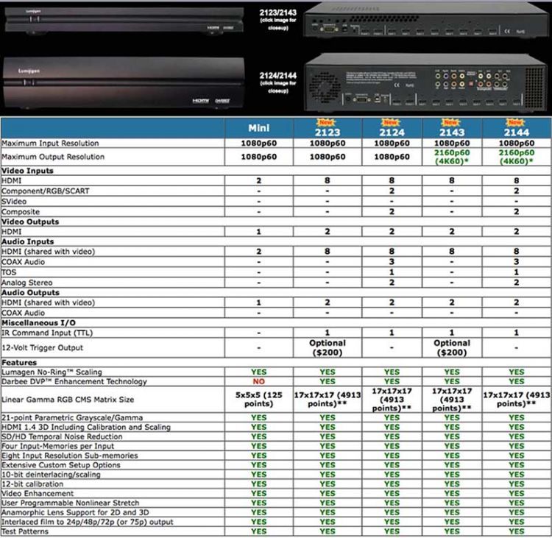Screen dimensions: 552x538
Task: Click the New badge above 2144
Action: tap(515, 122)
